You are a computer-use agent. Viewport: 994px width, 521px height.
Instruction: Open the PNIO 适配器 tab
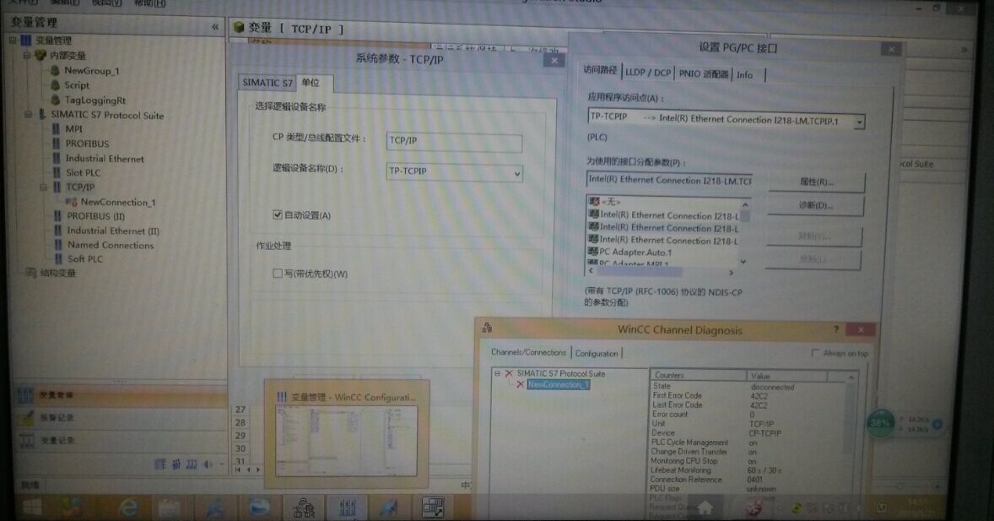tap(704, 74)
